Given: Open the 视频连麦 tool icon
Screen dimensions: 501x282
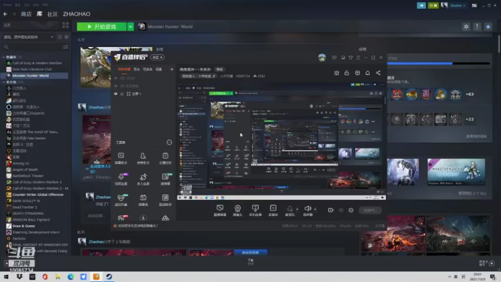Looking at the screenshot, I should click(121, 179).
